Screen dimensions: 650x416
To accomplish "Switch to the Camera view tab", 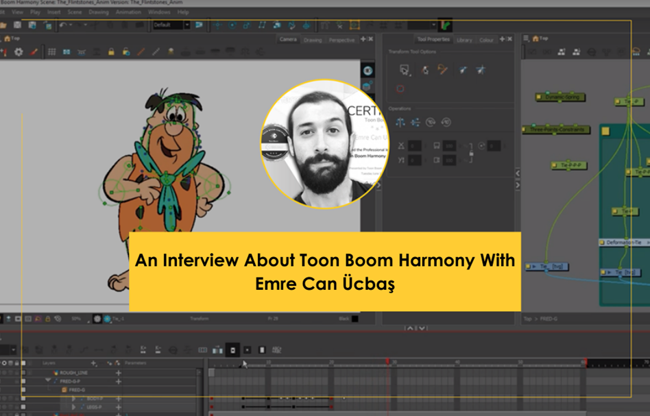I will (288, 39).
